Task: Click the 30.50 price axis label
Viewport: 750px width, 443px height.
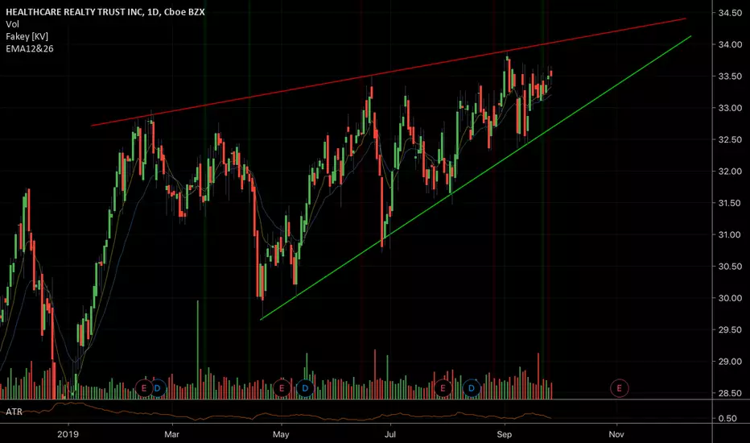Action: point(730,267)
